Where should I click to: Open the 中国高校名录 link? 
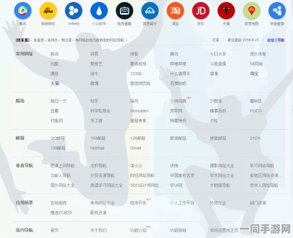[182, 175]
